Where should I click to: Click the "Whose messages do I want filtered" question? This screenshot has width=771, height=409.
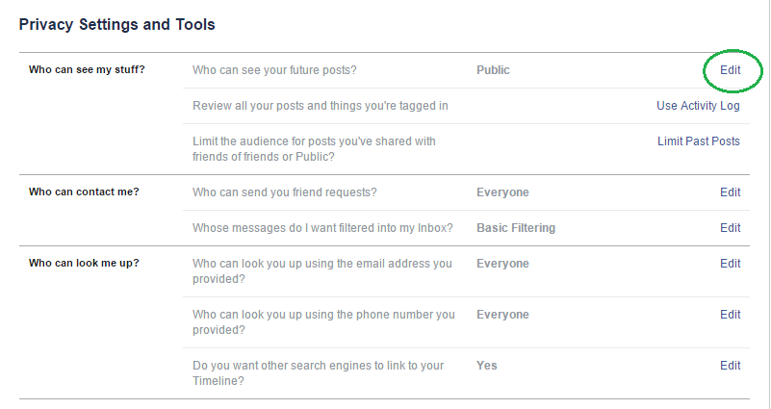coord(325,228)
